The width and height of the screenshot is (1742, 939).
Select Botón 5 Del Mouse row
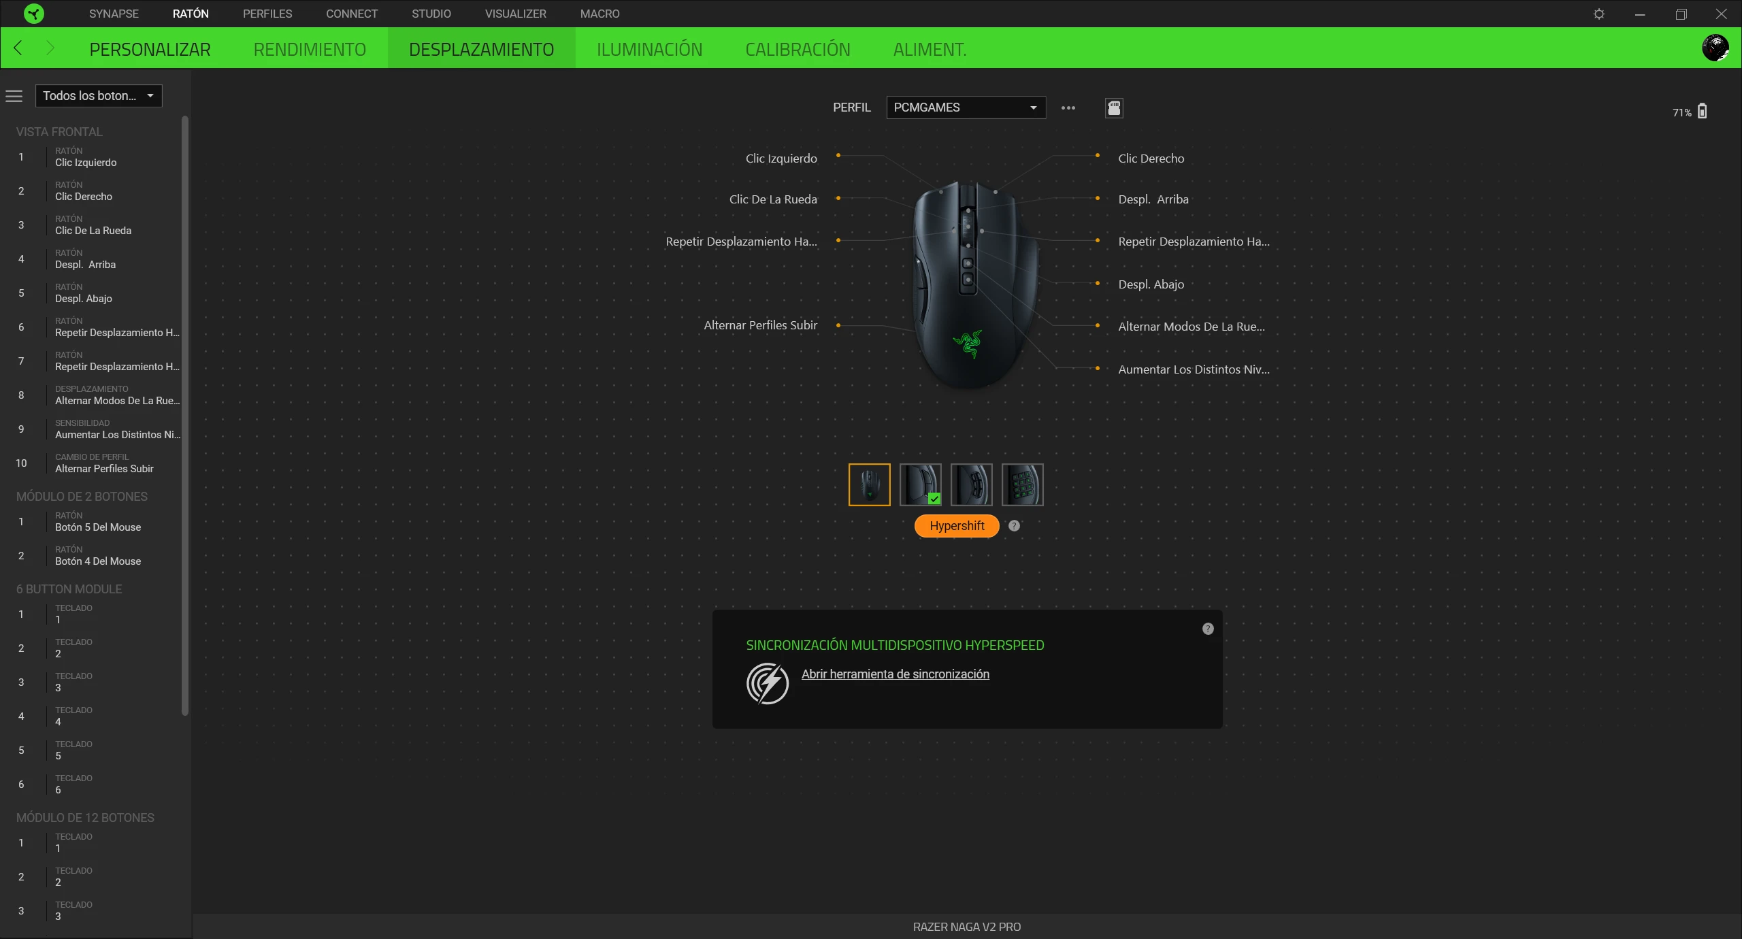click(x=92, y=522)
